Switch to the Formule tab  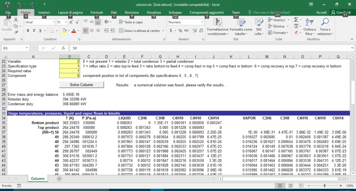pos(97,12)
